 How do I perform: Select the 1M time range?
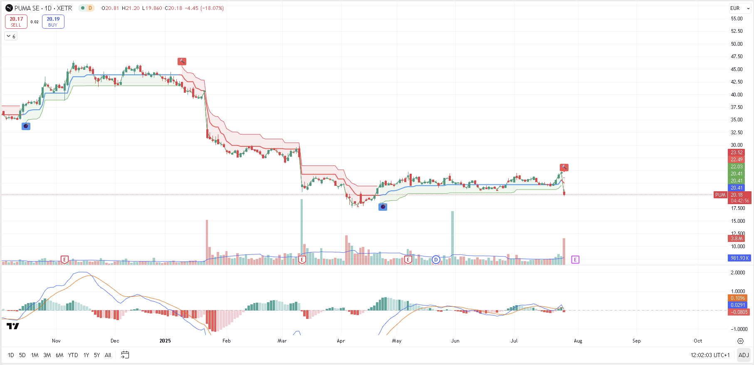35,355
